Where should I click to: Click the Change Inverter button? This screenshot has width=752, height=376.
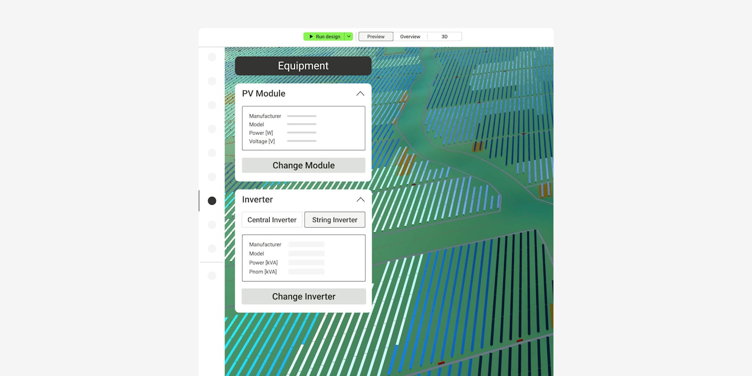[304, 296]
